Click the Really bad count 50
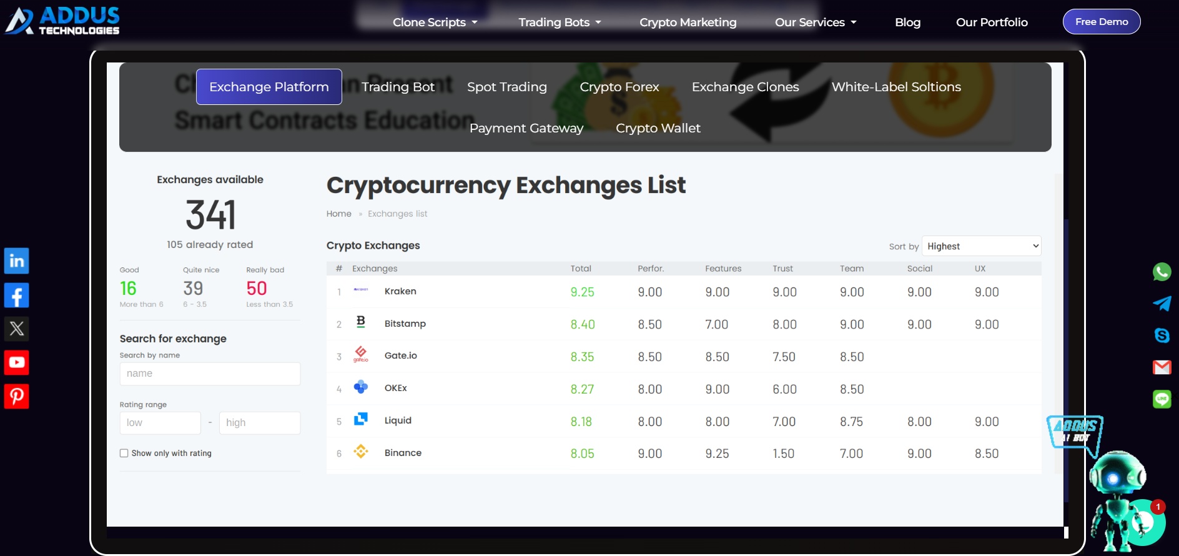The width and height of the screenshot is (1179, 556). click(x=257, y=289)
